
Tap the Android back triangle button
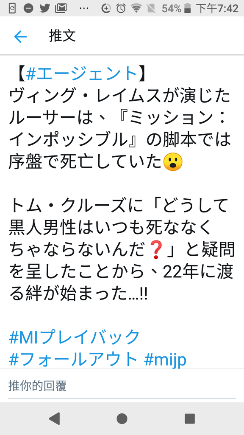coord(54,418)
